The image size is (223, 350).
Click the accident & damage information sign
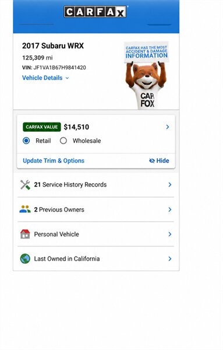tap(146, 52)
